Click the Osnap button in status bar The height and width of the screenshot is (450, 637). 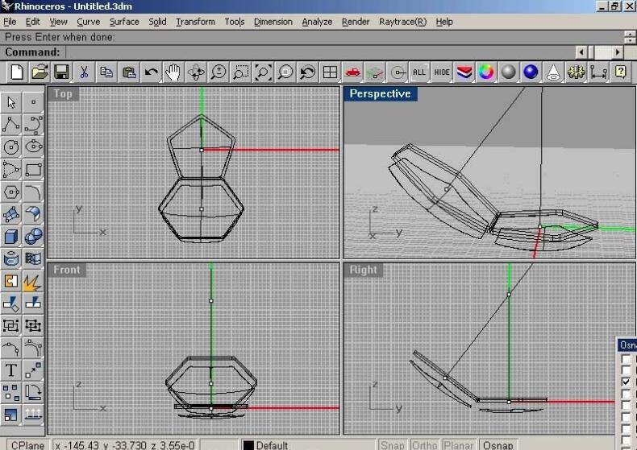point(498,444)
